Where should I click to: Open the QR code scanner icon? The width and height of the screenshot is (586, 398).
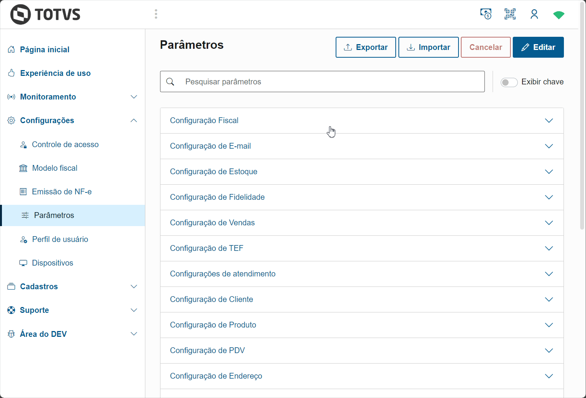pyautogui.click(x=510, y=14)
